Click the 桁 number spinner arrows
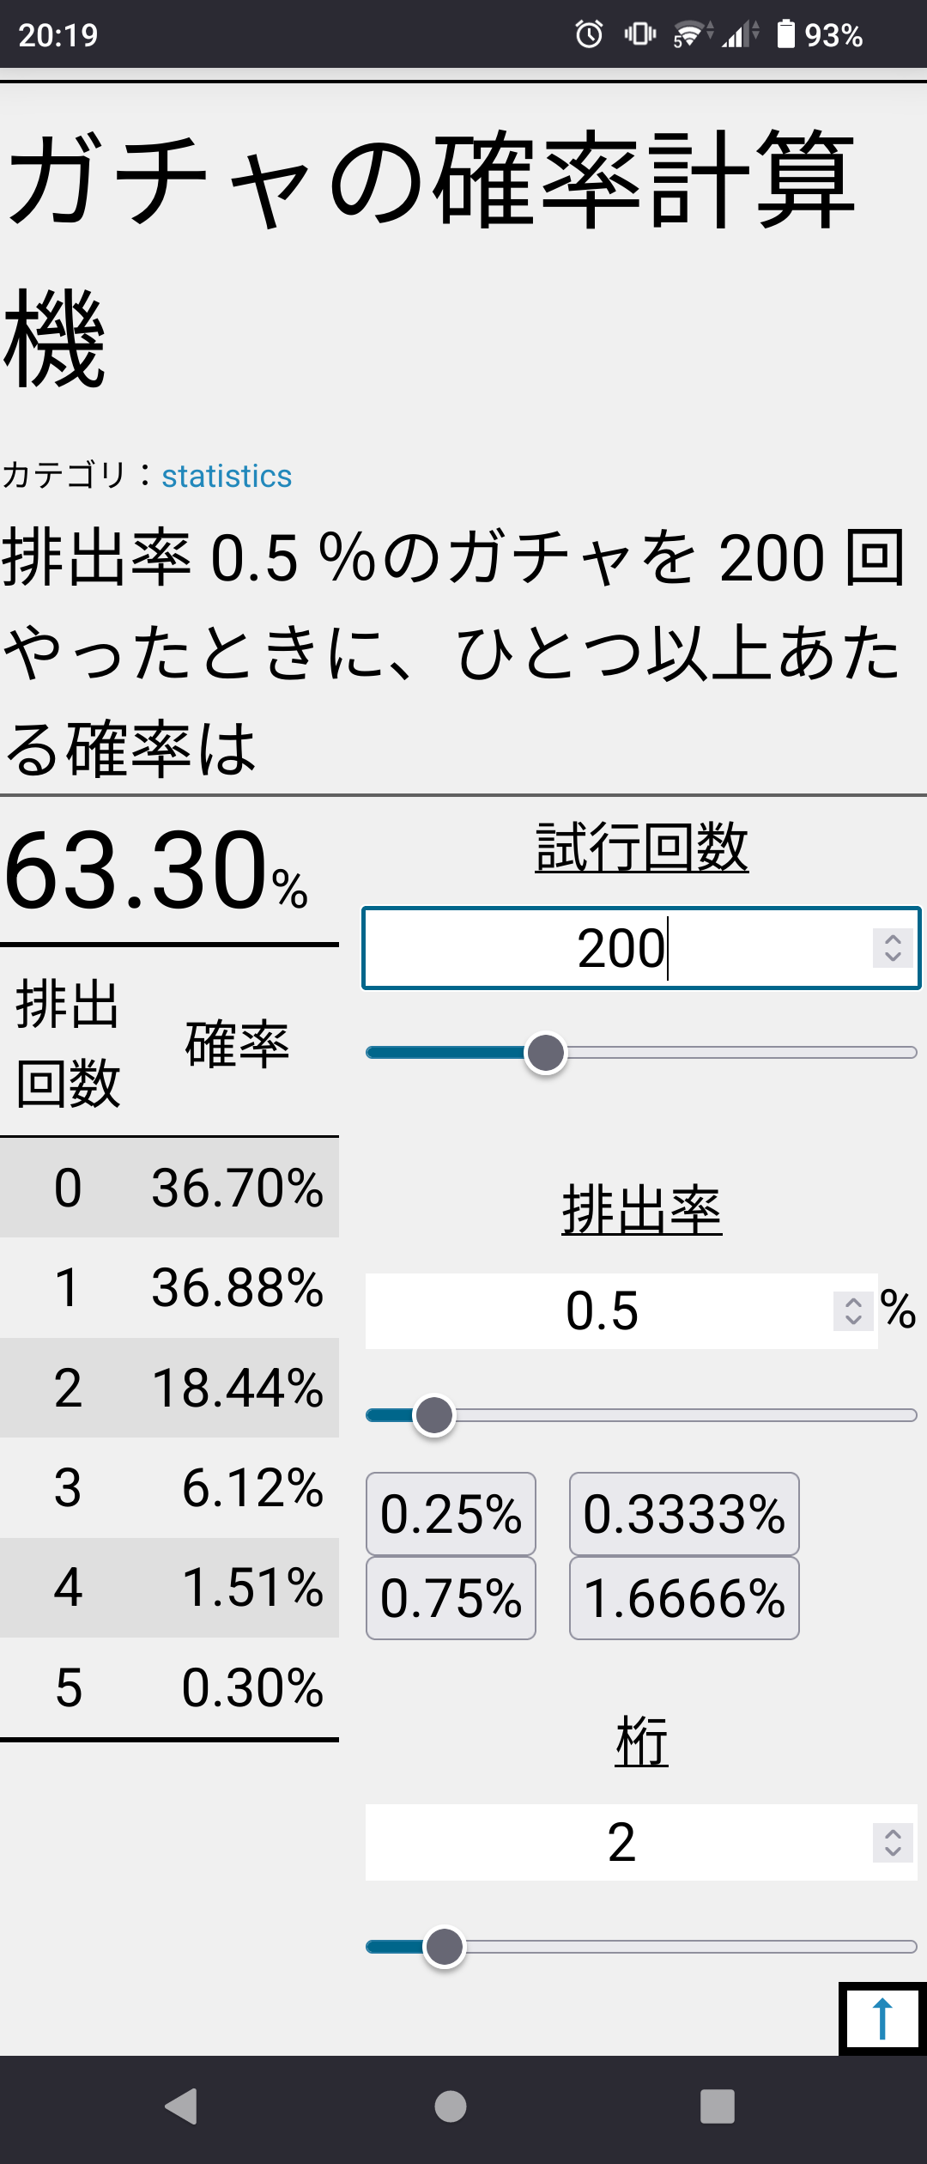The image size is (927, 2164). coord(893,1842)
